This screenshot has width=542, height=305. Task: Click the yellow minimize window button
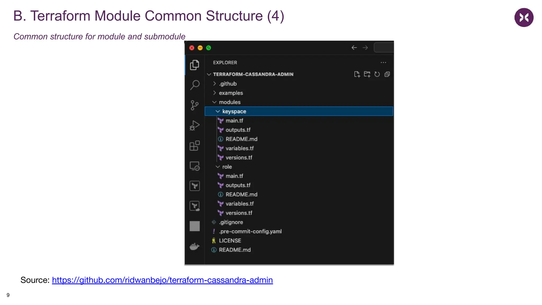200,48
